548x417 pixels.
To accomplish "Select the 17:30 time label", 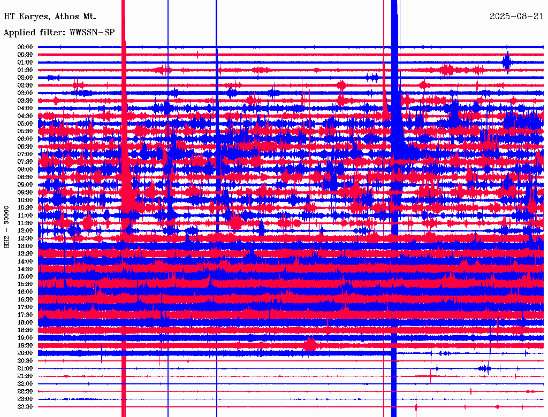I will [25, 315].
